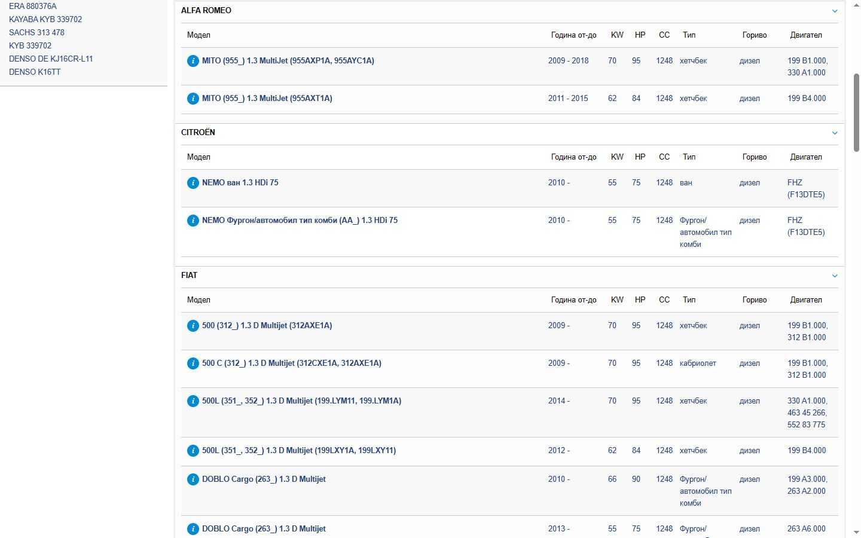Click Двигател header in Citroën table
The image size is (861, 538).
[x=806, y=157]
